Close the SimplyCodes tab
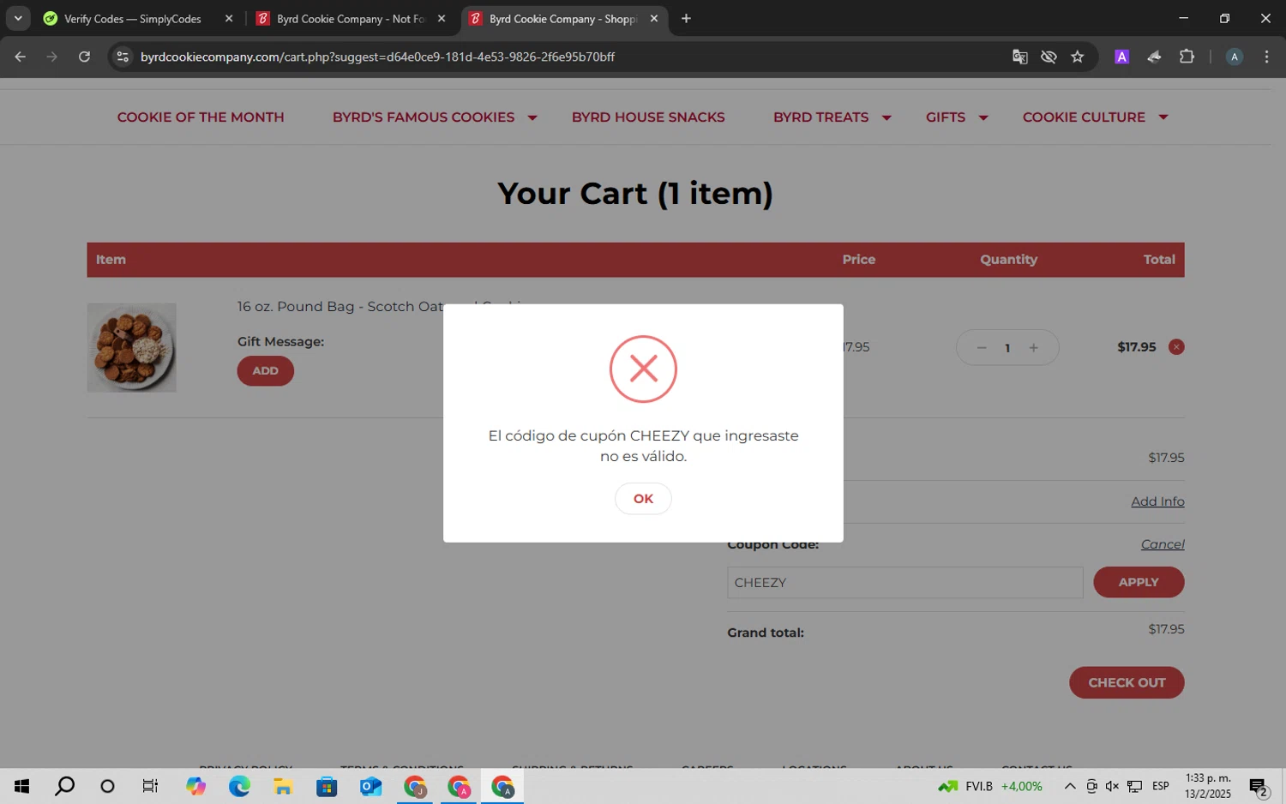Viewport: 1286px width, 804px height. (229, 19)
